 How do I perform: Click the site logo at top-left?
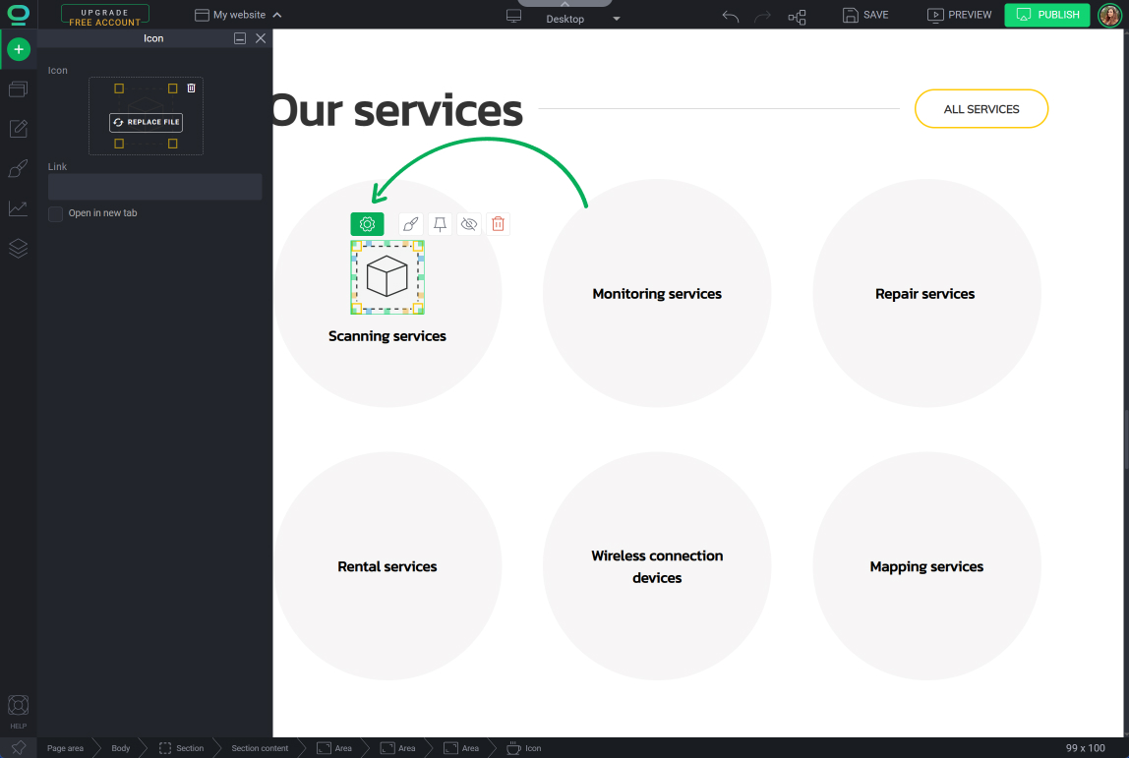pos(19,15)
